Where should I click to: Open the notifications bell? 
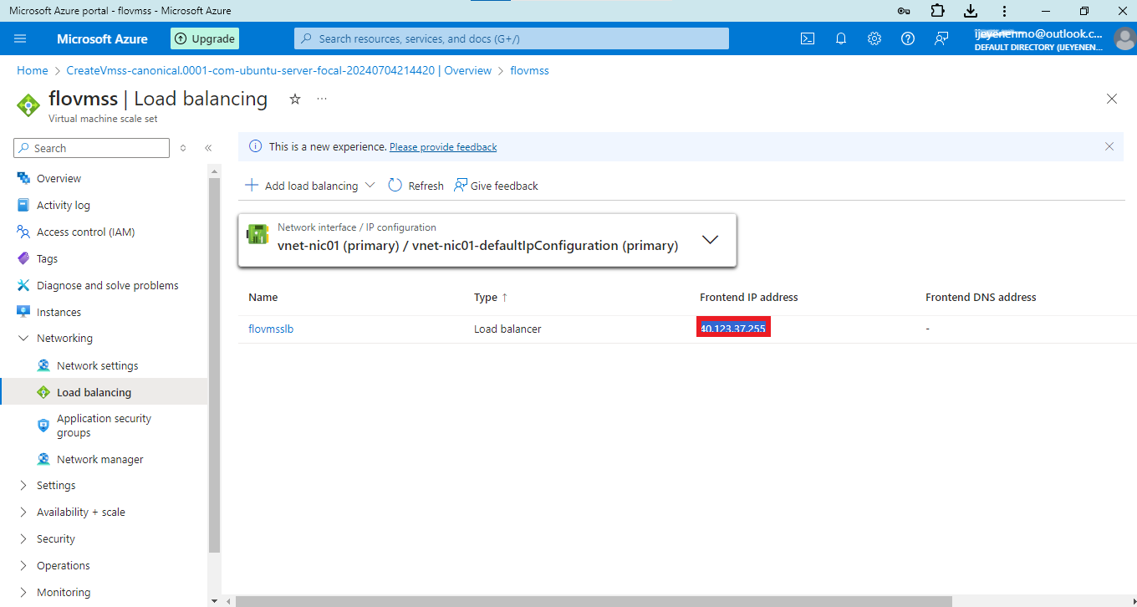click(x=841, y=38)
